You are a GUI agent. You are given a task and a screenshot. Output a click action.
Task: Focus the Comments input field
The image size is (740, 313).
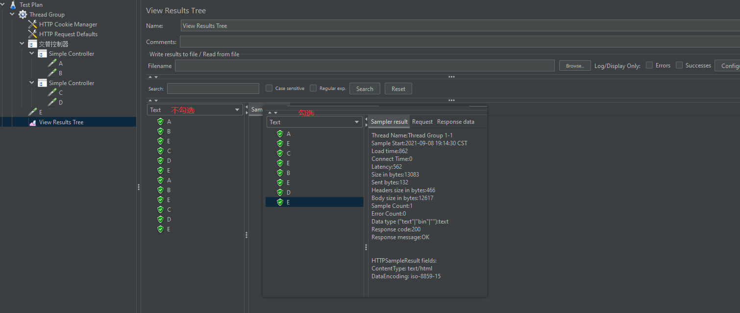[x=460, y=42]
